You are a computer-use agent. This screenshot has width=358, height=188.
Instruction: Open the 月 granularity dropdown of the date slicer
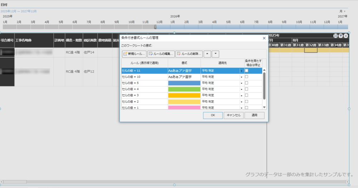tap(342, 11)
